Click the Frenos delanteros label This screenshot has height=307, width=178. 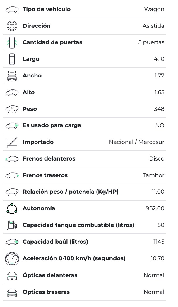coord(49,159)
